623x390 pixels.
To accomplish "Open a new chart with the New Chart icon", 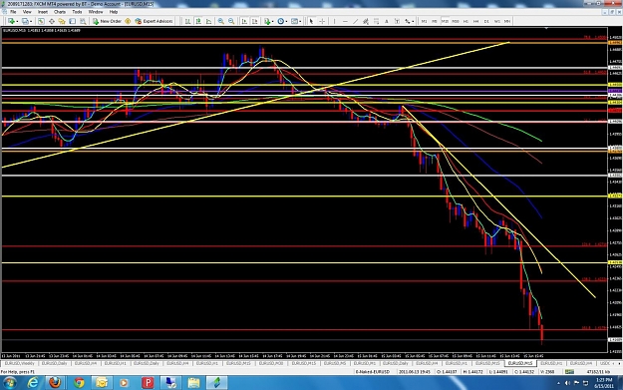I will tap(11, 21).
